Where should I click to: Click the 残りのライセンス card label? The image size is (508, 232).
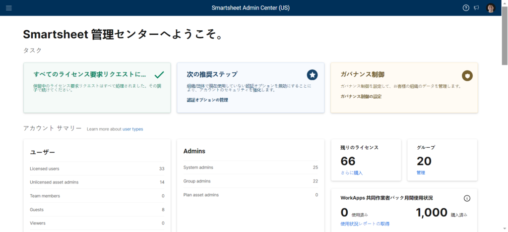[359, 147]
